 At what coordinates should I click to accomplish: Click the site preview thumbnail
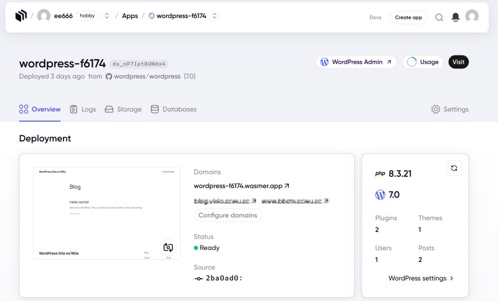click(x=106, y=213)
